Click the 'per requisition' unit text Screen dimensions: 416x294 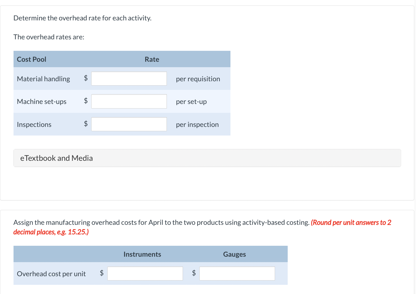[198, 79]
